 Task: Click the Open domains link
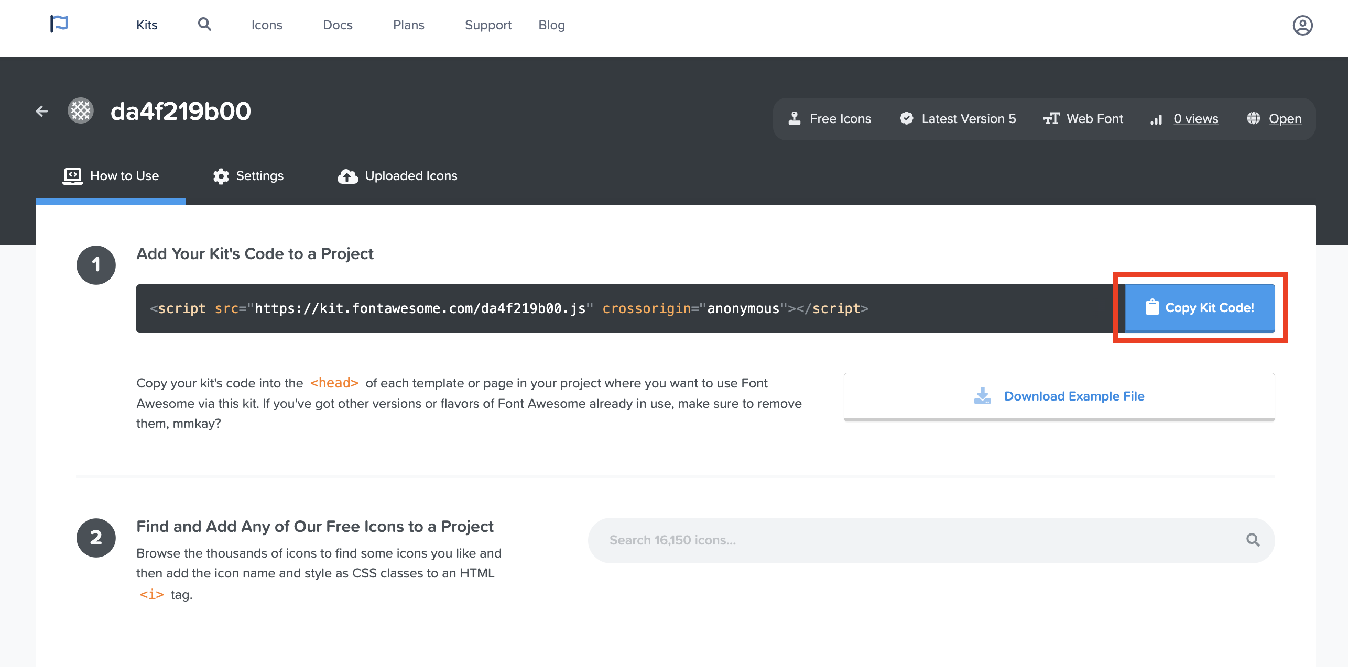tap(1285, 119)
